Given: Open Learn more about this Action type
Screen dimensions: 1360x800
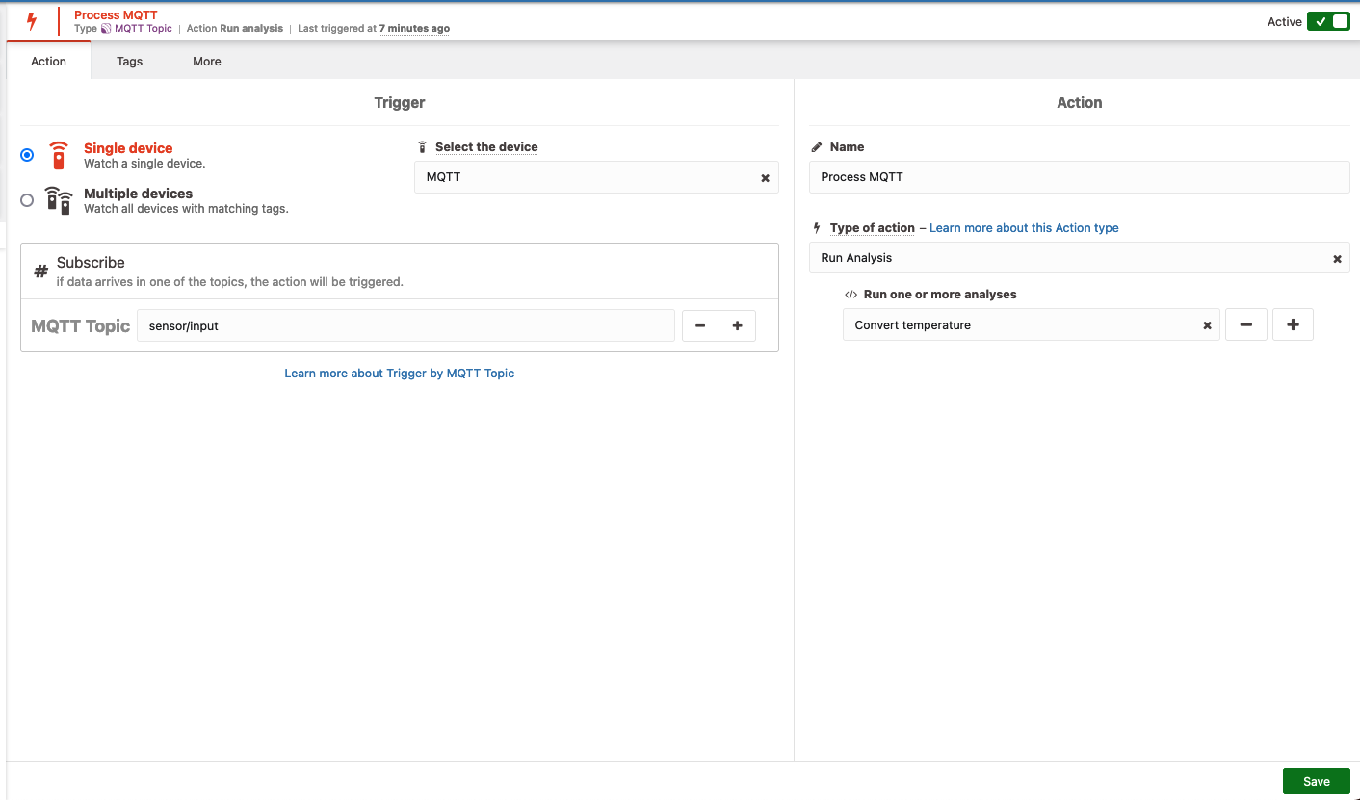Looking at the screenshot, I should click(1024, 228).
